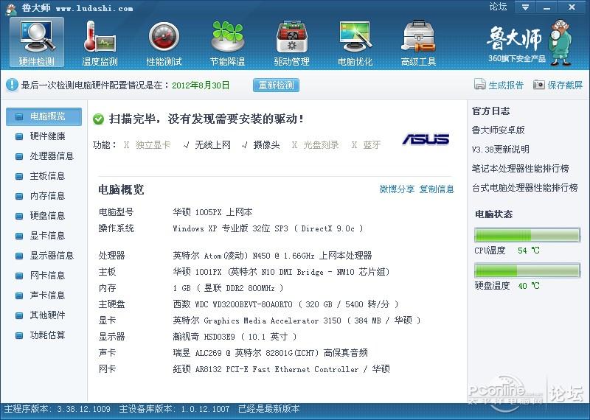Click the ASUS brand logo
The width and height of the screenshot is (590, 420).
point(426,139)
